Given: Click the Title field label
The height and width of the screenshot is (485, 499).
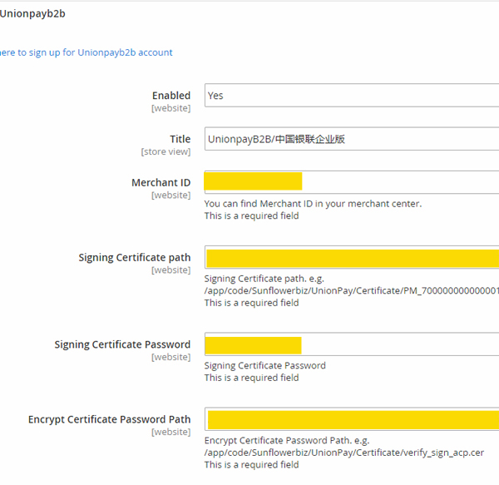Looking at the screenshot, I should pyautogui.click(x=180, y=139).
